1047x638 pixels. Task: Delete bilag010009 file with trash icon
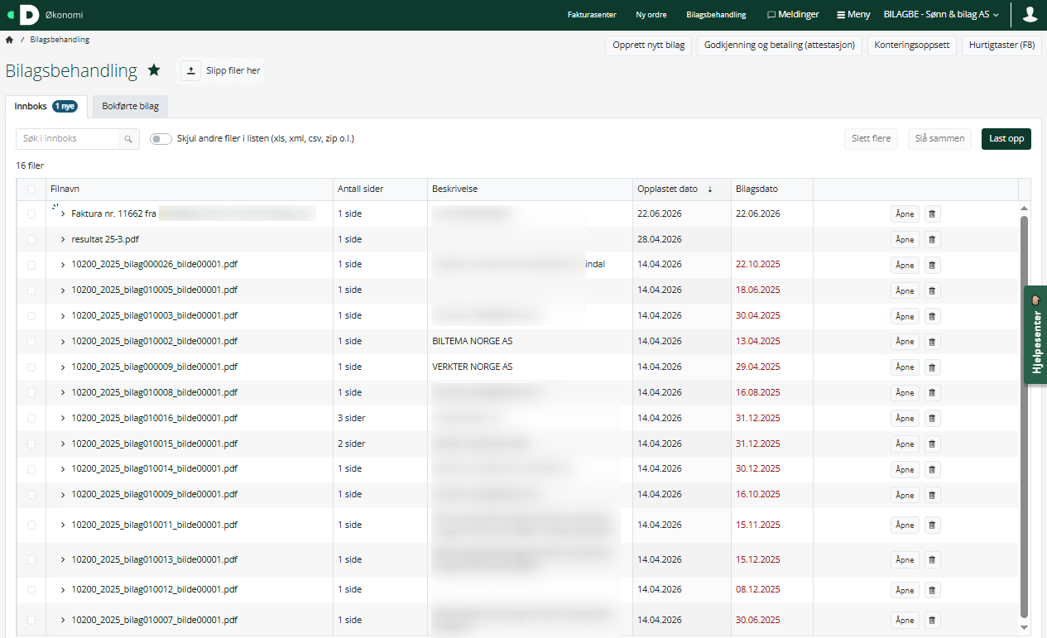932,495
